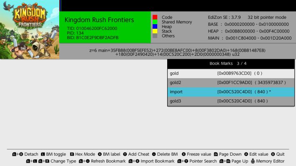The width and height of the screenshot is (296, 166).
Task: Click the plus icon for BM label
Action: [100, 154]
